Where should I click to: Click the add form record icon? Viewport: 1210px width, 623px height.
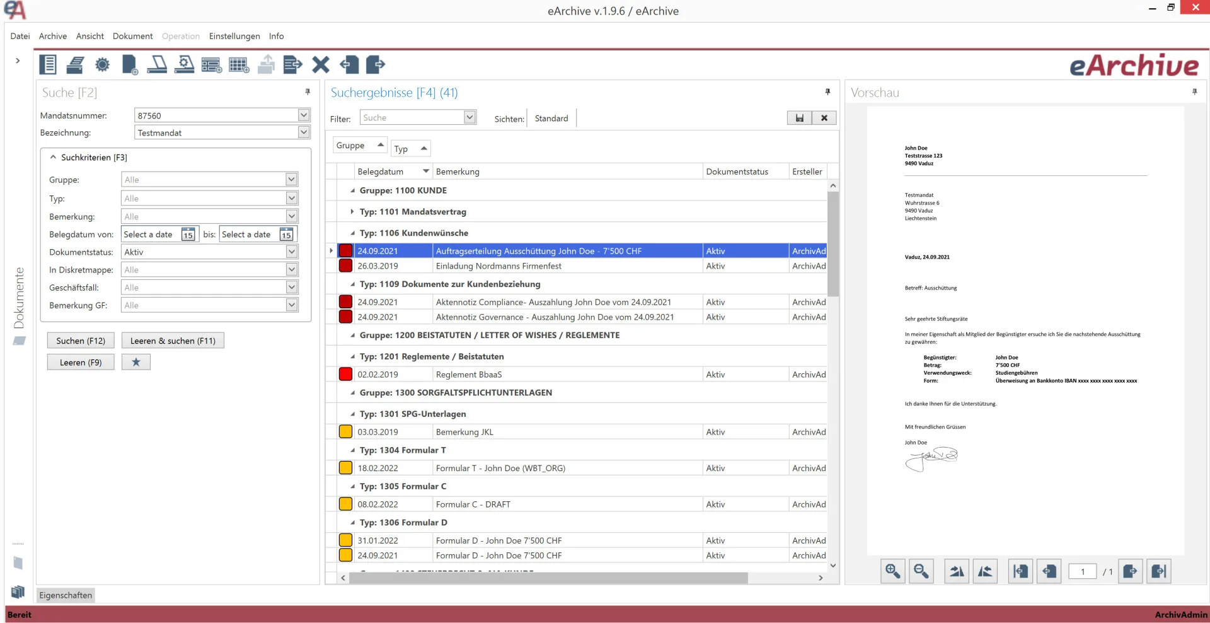[211, 64]
